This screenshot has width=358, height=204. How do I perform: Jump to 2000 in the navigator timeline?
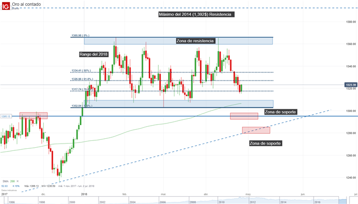72,202
